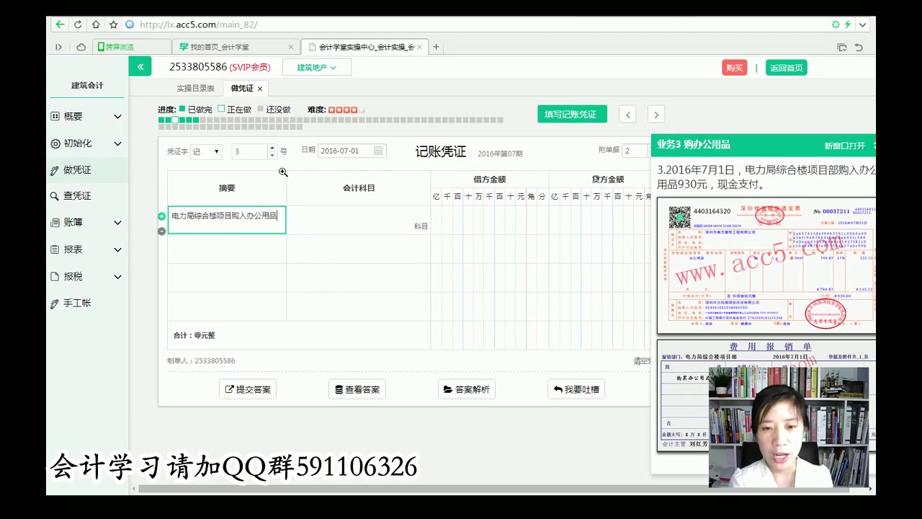The height and width of the screenshot is (519, 922).
Task: Click the magnifier zoom icon above the voucher form
Action: click(x=283, y=172)
